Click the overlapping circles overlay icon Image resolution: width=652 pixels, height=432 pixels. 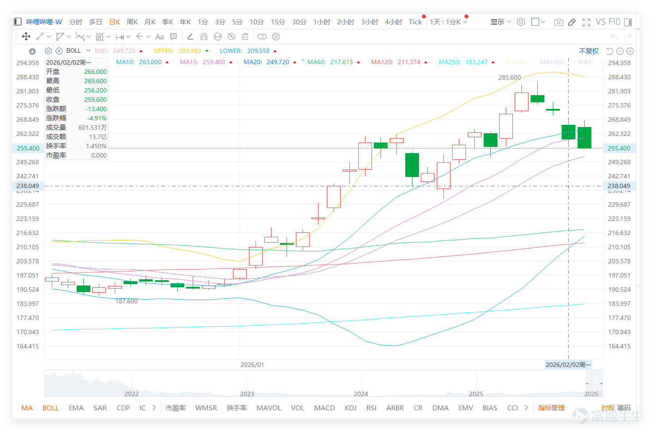tap(262, 37)
